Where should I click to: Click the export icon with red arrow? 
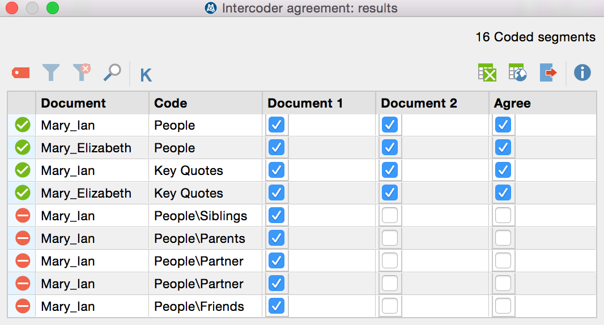tap(548, 72)
